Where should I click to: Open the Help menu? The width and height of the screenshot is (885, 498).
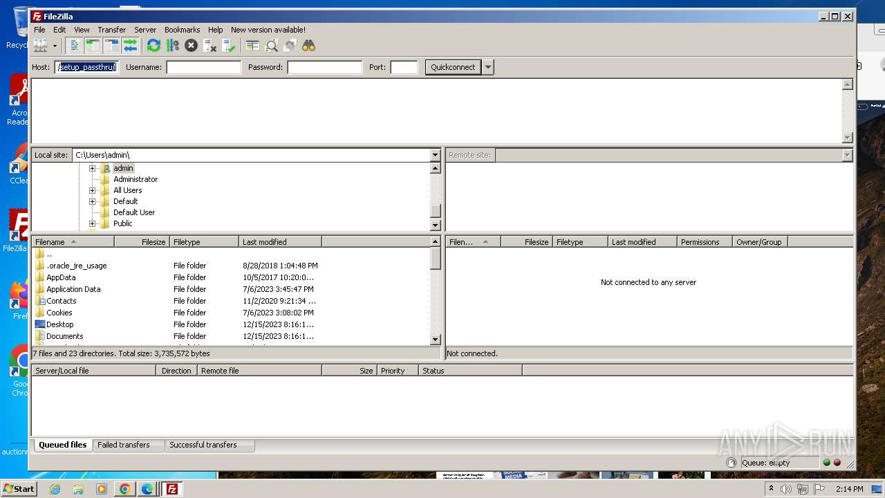pyautogui.click(x=215, y=30)
